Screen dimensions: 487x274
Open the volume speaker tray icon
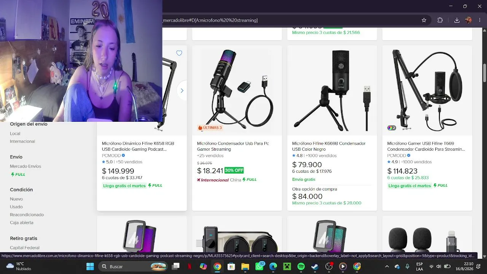click(x=439, y=266)
